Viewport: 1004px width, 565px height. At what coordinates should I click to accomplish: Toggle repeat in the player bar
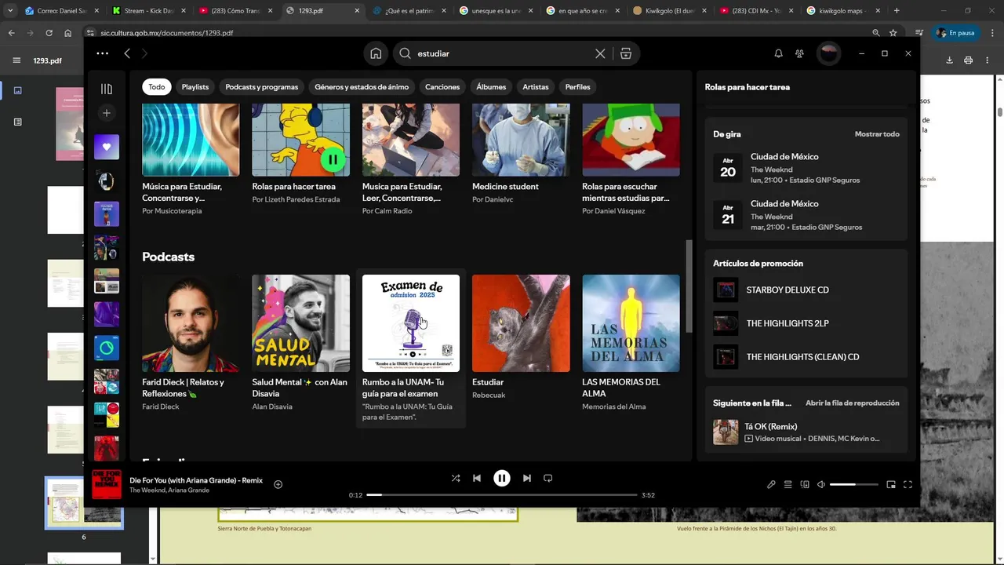pyautogui.click(x=548, y=478)
